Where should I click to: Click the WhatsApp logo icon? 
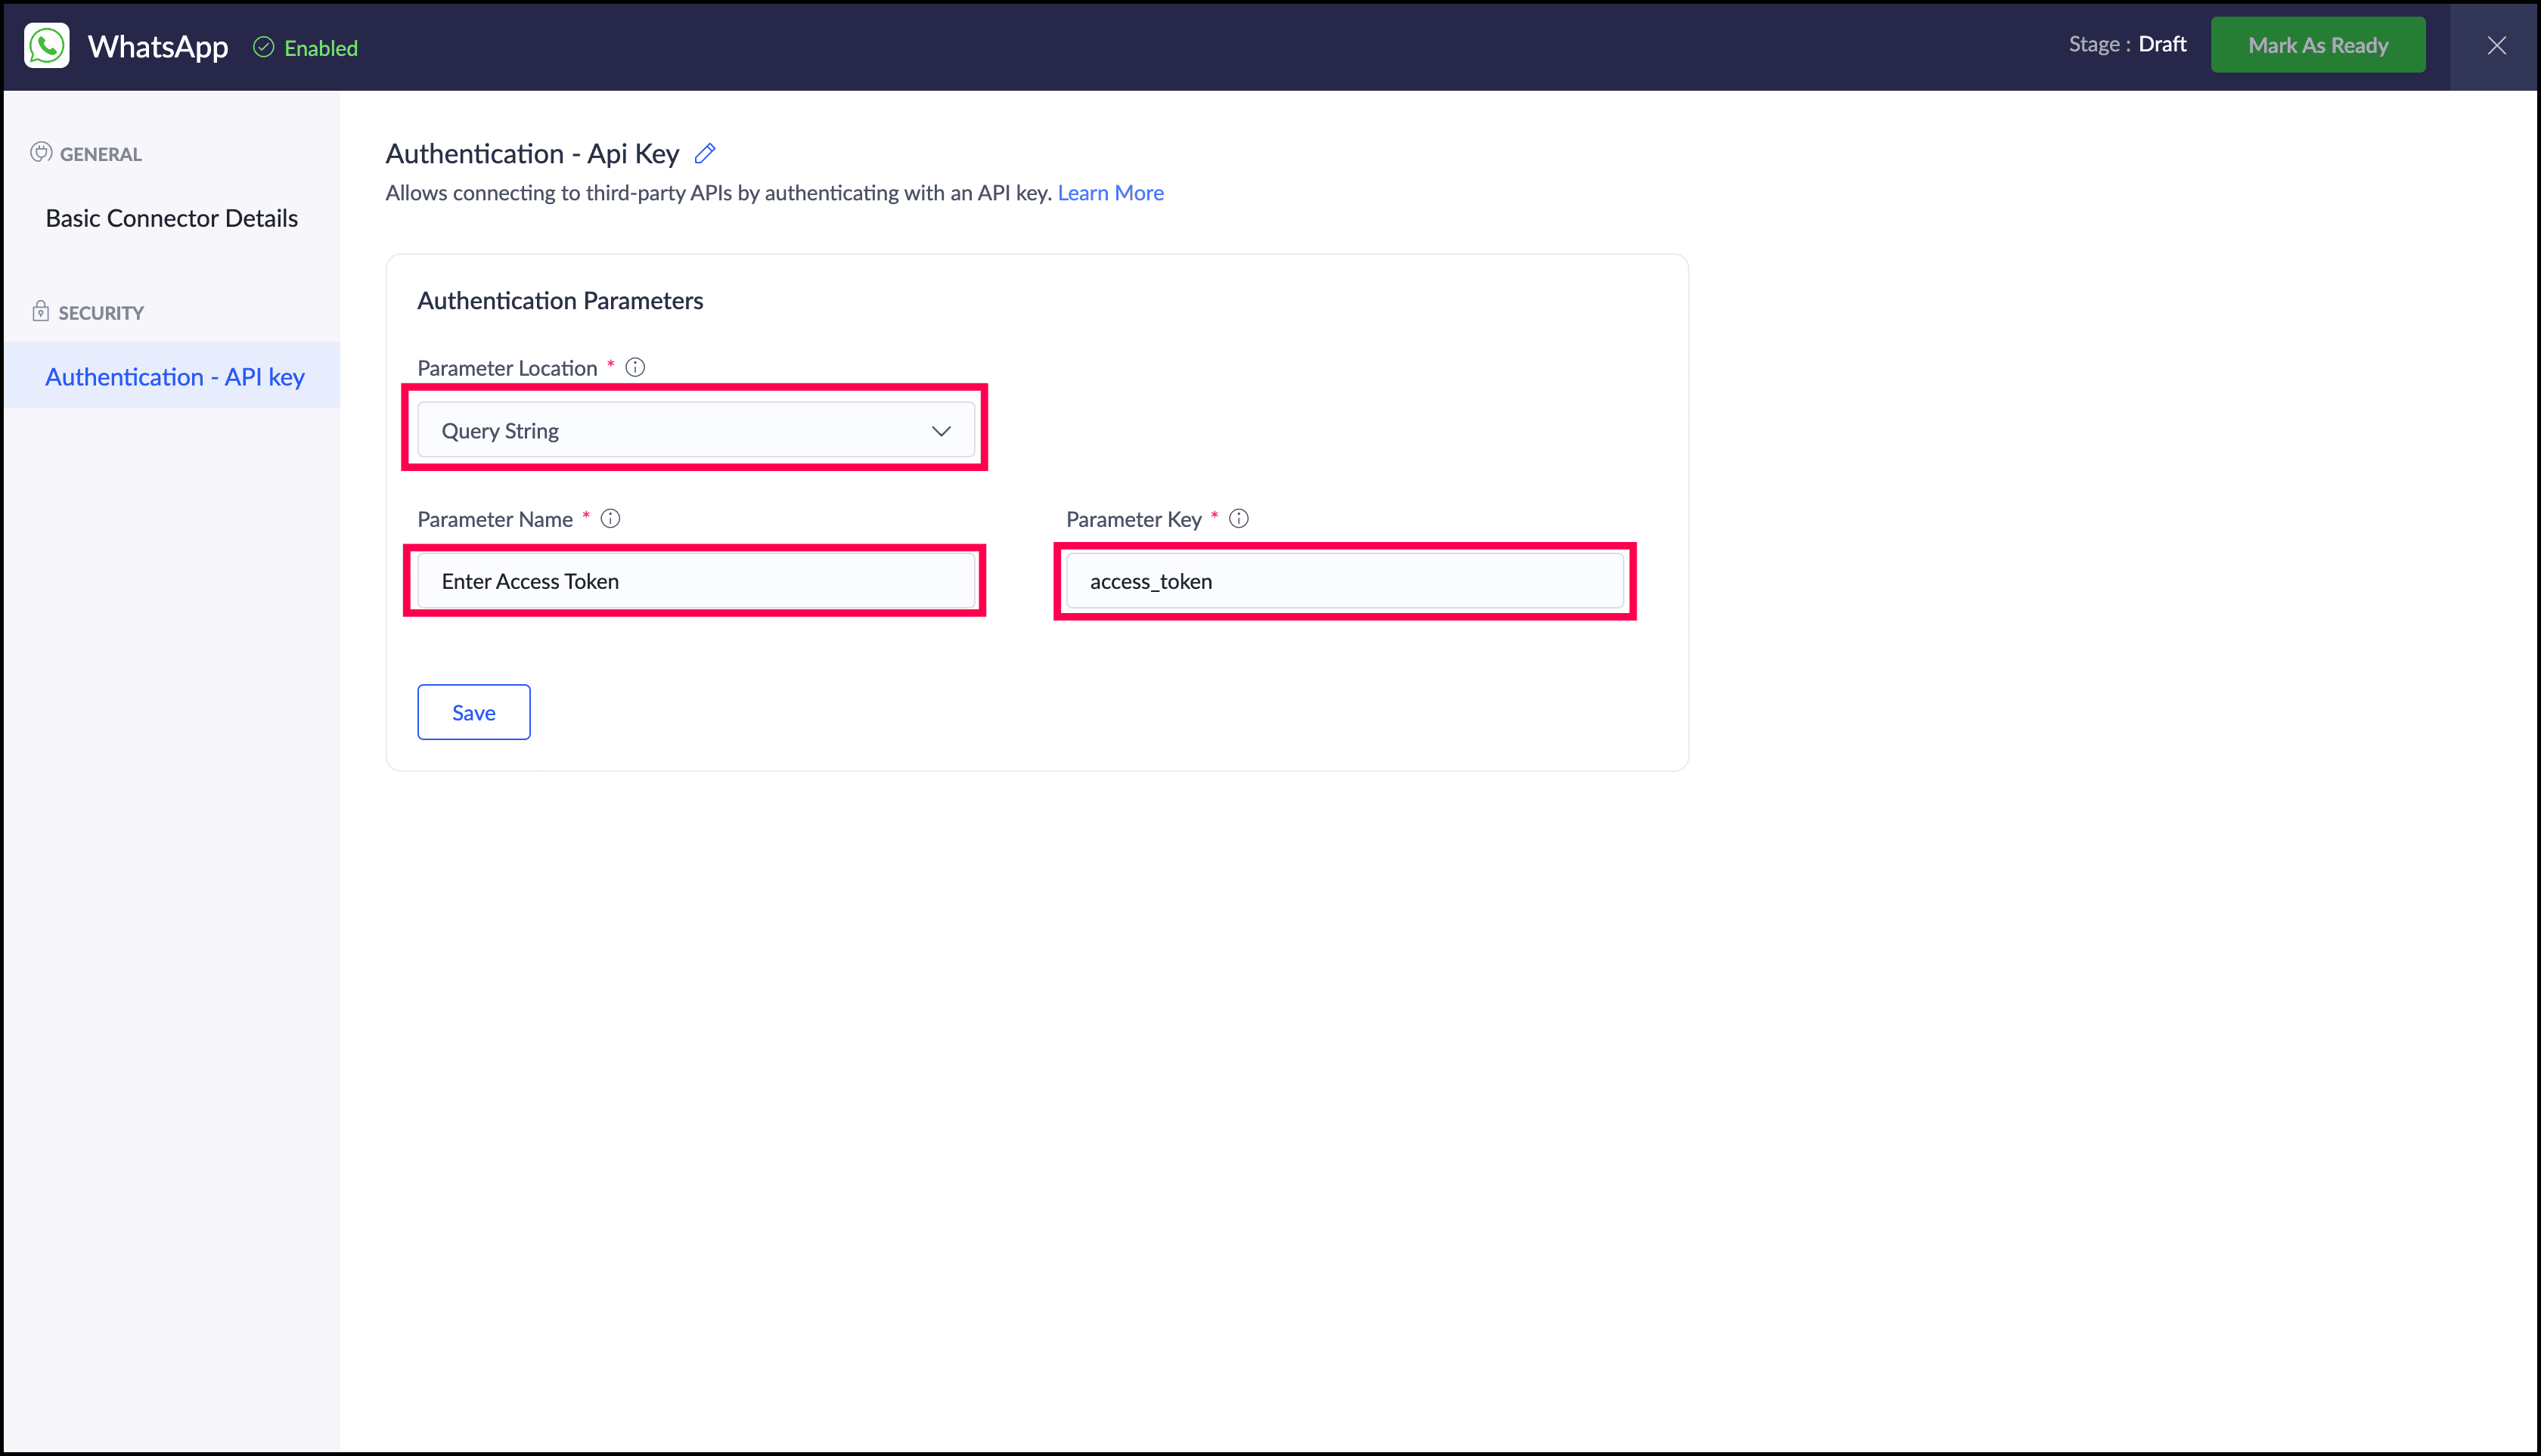47,46
